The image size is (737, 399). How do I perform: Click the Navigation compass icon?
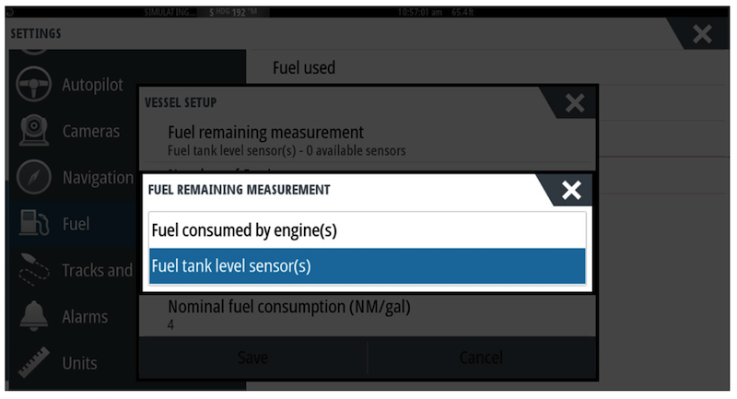[x=33, y=177]
